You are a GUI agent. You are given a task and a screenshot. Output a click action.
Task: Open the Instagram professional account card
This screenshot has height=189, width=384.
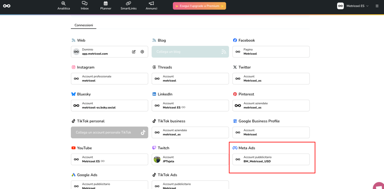109,78
